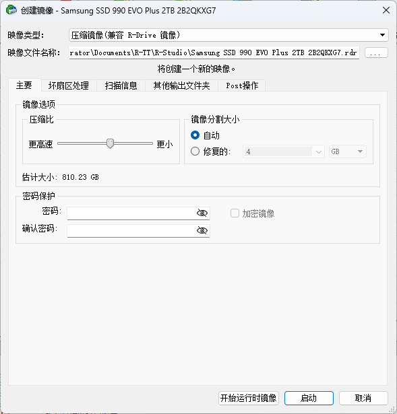397x414 pixels.
Task: Open the GB unit dropdown
Action: 348,151
